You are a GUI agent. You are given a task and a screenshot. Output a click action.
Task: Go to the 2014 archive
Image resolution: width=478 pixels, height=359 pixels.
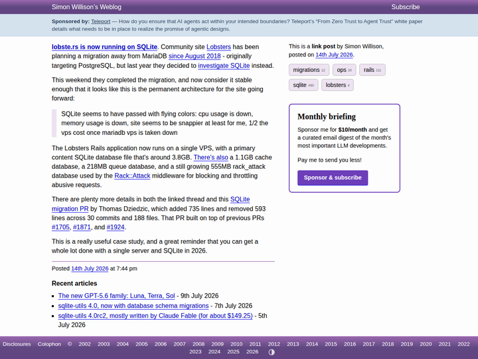coord(312,344)
